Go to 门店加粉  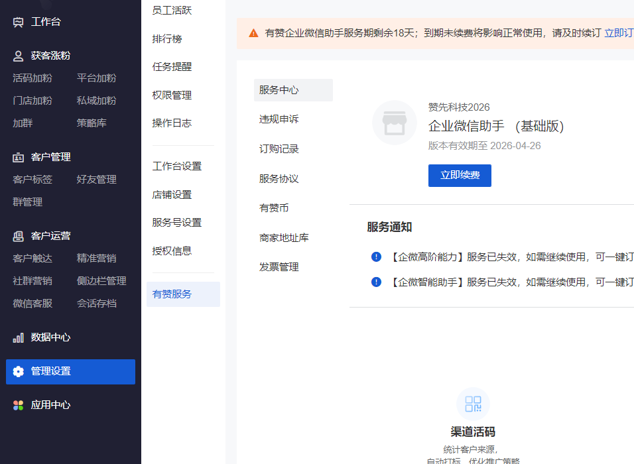32,101
